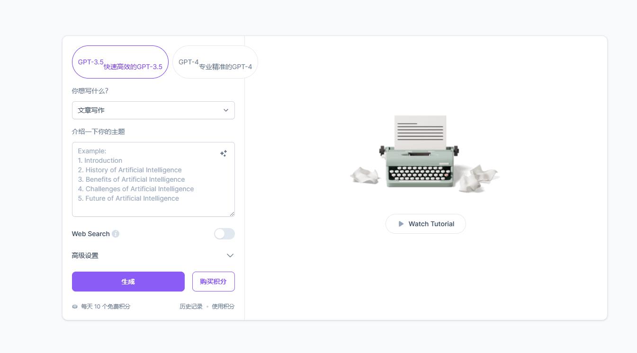Click the sparkle AI-assist icon in the topic box
637x353 pixels.
pyautogui.click(x=224, y=153)
